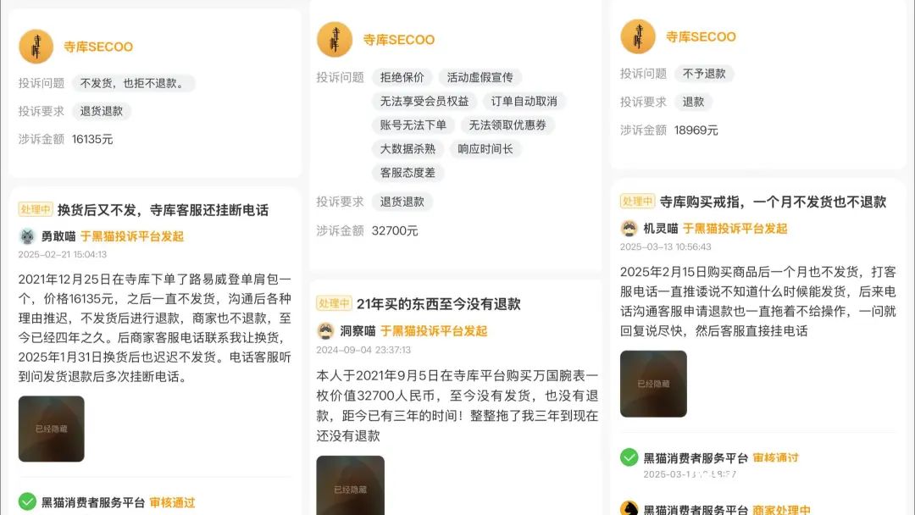Select the 寺库SECOO logo in the 18969元 complaint
Viewport: 915px width, 515px height.
[638, 36]
